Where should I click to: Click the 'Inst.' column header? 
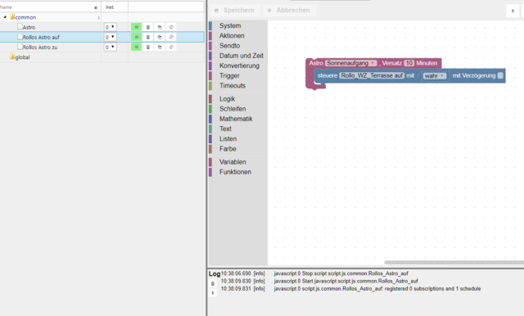tap(110, 7)
